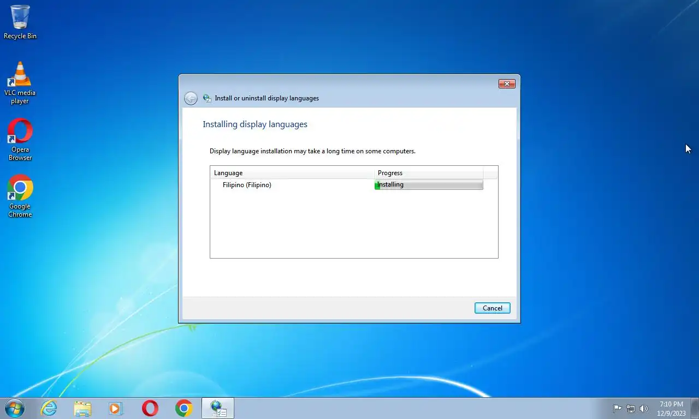Open Windows Explorer from the taskbar
699x419 pixels.
tap(82, 408)
